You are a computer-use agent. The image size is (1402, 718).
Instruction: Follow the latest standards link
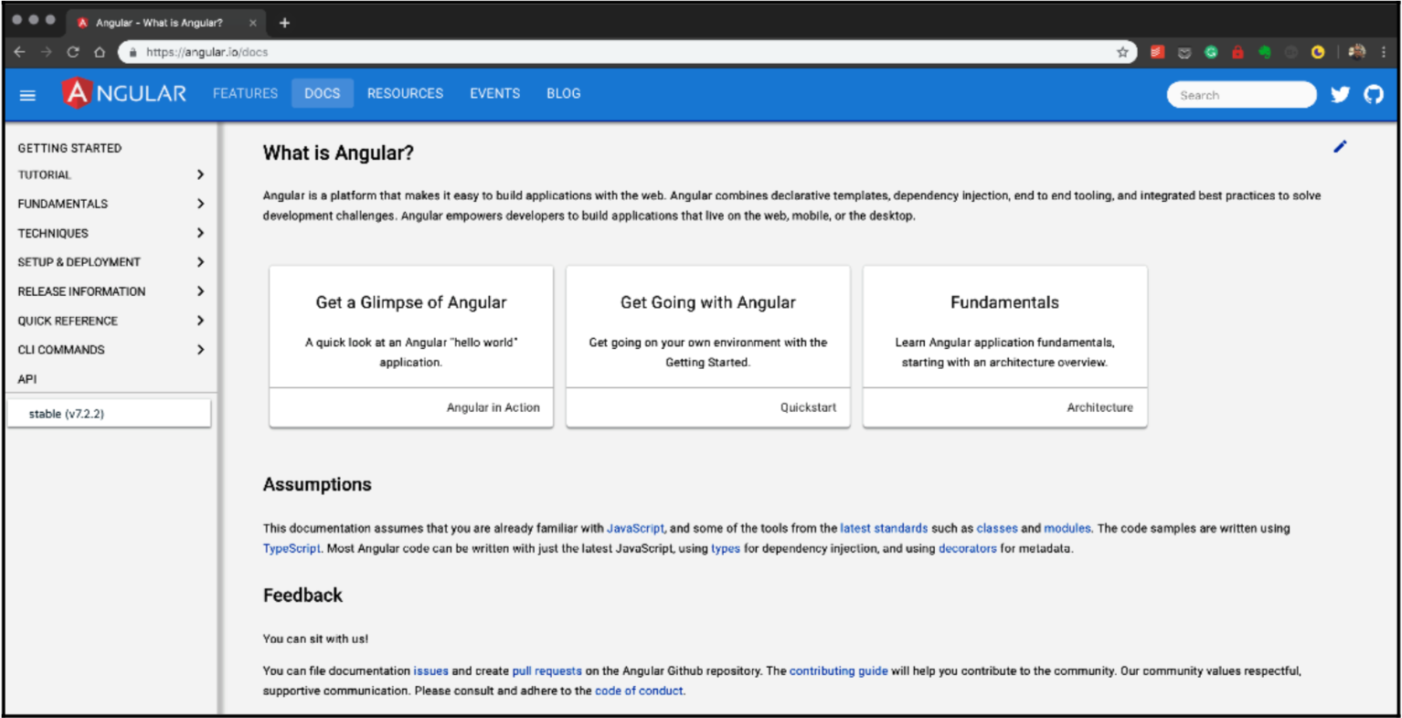pos(884,528)
